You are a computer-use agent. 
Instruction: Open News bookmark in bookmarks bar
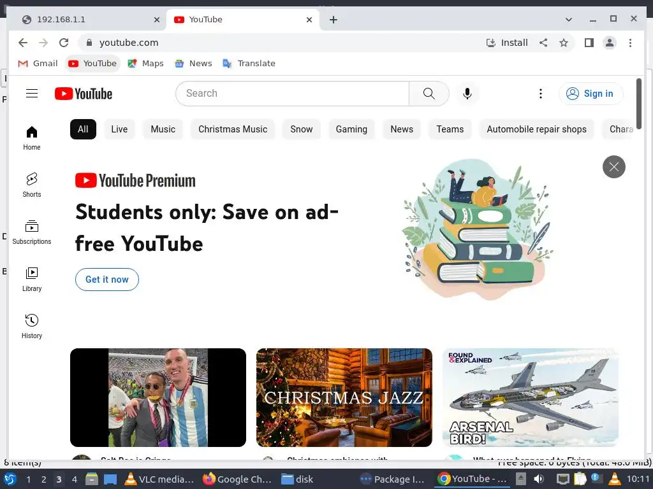tap(194, 64)
